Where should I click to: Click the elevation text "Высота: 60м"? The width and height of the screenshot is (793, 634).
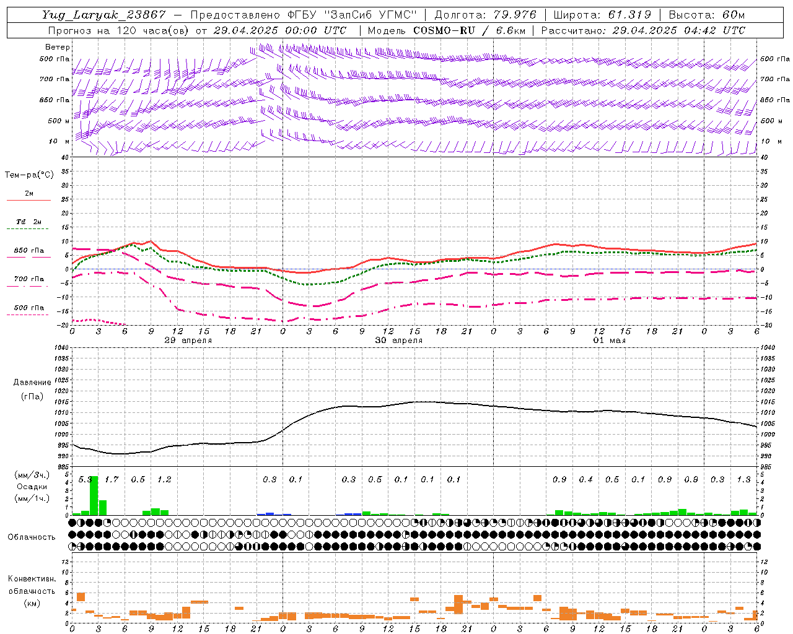coord(706,15)
